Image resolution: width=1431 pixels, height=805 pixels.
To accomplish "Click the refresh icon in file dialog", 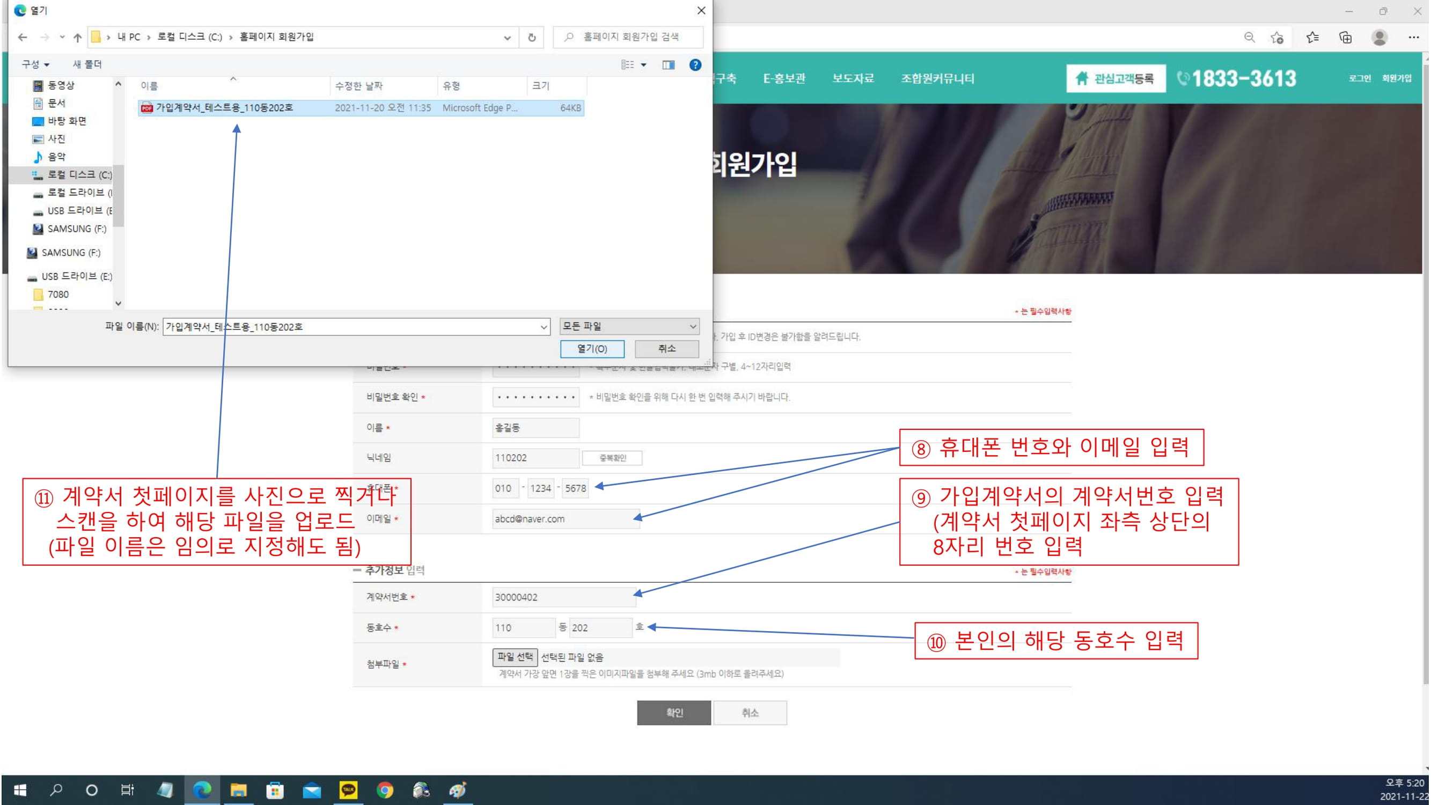I will coord(532,37).
